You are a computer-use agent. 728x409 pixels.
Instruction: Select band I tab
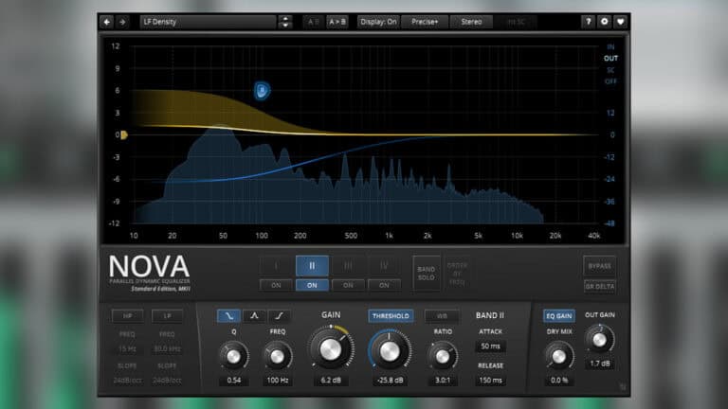[x=276, y=266]
